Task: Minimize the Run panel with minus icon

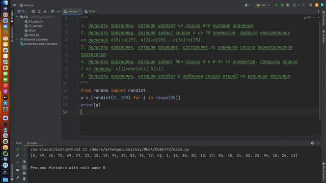Action: (x=318, y=143)
